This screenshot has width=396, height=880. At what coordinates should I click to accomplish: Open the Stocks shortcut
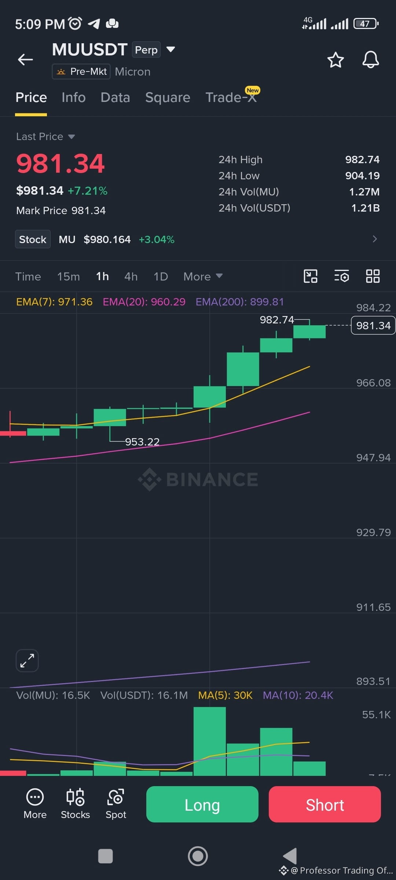[x=75, y=804]
